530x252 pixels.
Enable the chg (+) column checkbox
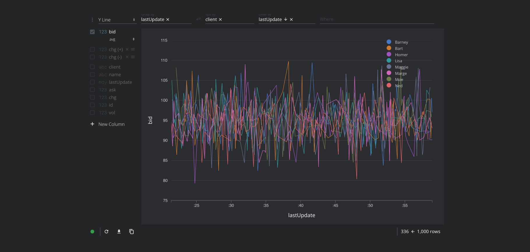[x=92, y=49]
